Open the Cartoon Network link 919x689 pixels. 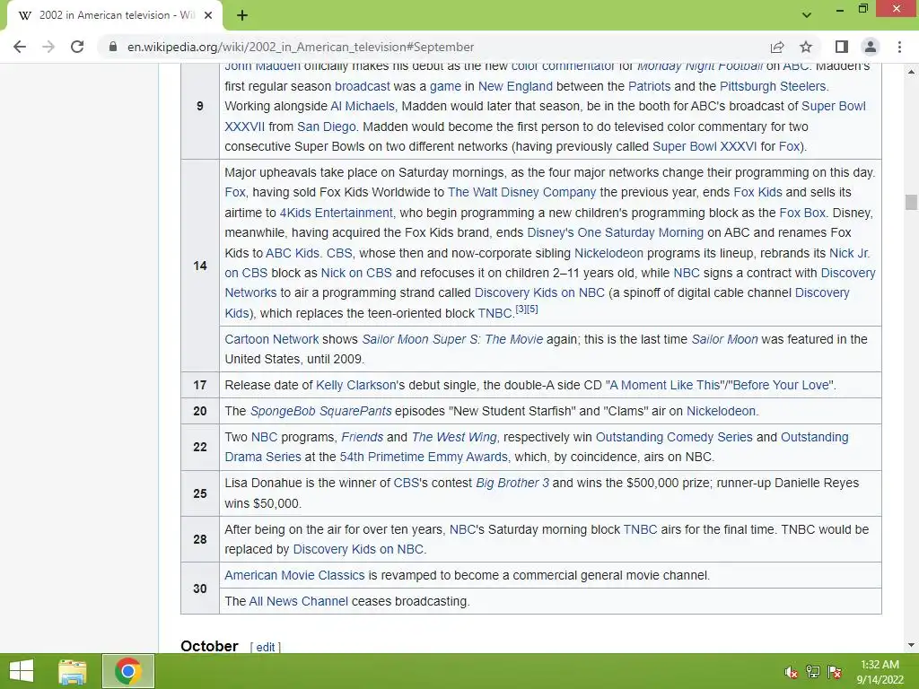tap(271, 339)
